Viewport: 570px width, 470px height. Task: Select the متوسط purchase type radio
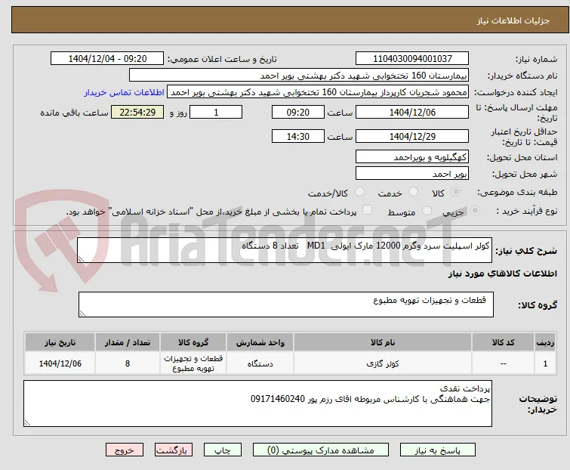tap(427, 211)
